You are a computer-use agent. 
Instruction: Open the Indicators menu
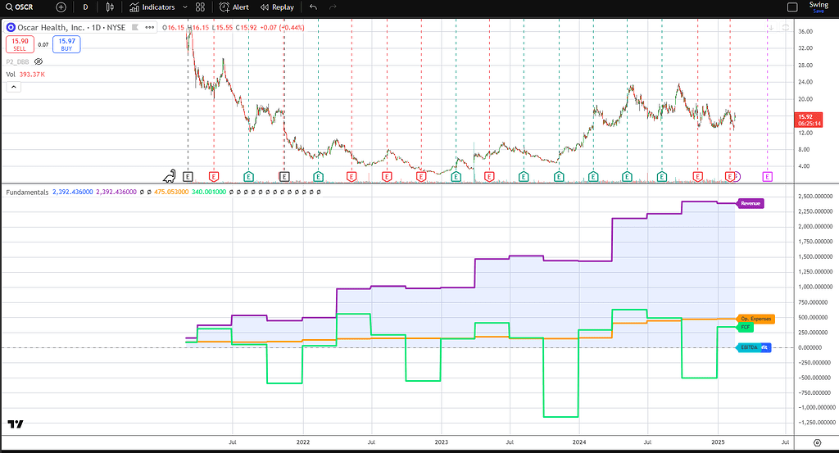[152, 7]
